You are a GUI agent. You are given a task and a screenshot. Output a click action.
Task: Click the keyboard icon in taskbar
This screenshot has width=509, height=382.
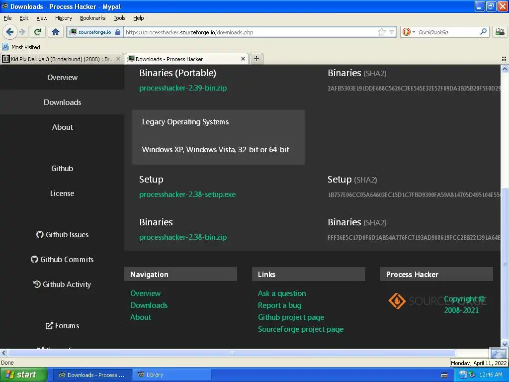pyautogui.click(x=444, y=375)
